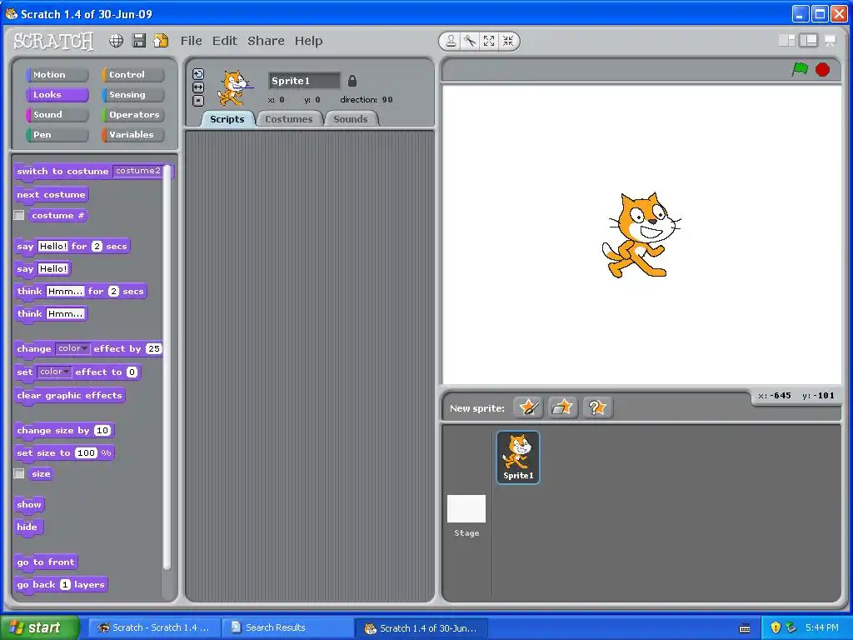
Task: Click the value 25 in change effect block
Action: (154, 349)
